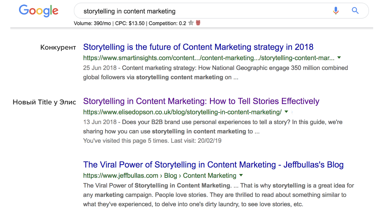
Task: Click the red database stack icon
Action: pos(198,23)
